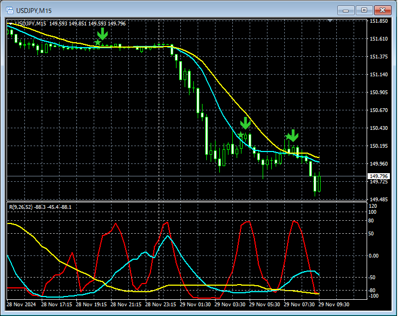This screenshot has width=398, height=316.
Task: Click the 149.485 price axis label
Action: click(x=379, y=199)
